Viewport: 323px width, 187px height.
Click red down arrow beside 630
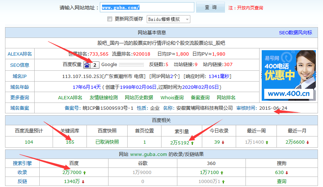(x=287, y=173)
